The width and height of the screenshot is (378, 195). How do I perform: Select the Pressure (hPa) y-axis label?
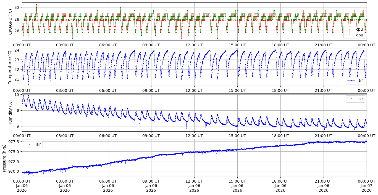click(4, 158)
